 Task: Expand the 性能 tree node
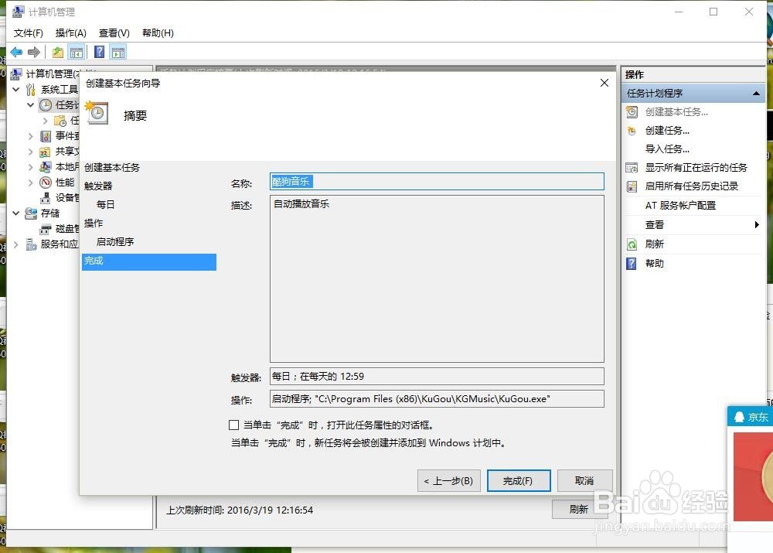click(x=31, y=183)
